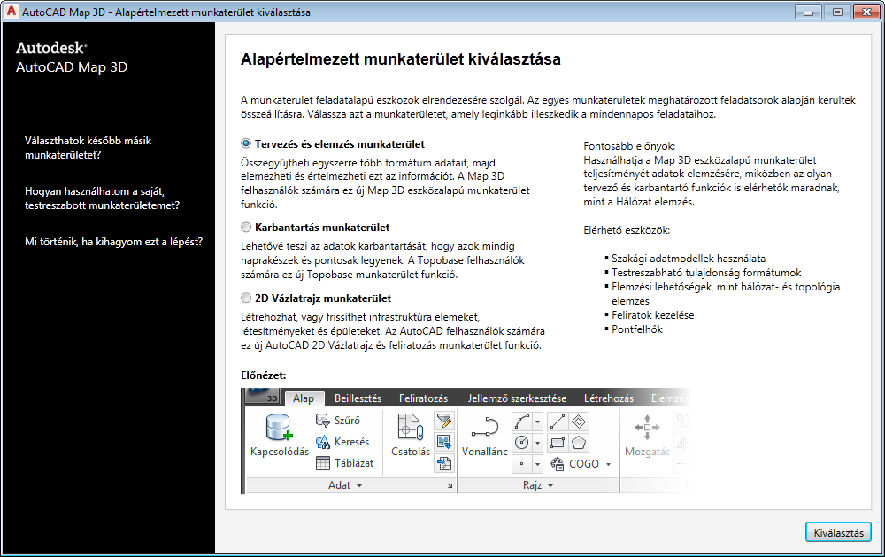Click the 'Elérhető eszközök:' text
The image size is (885, 557).
pyautogui.click(x=627, y=230)
